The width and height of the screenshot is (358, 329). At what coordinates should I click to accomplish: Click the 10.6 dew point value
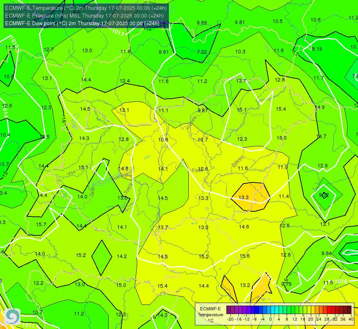(316, 20)
